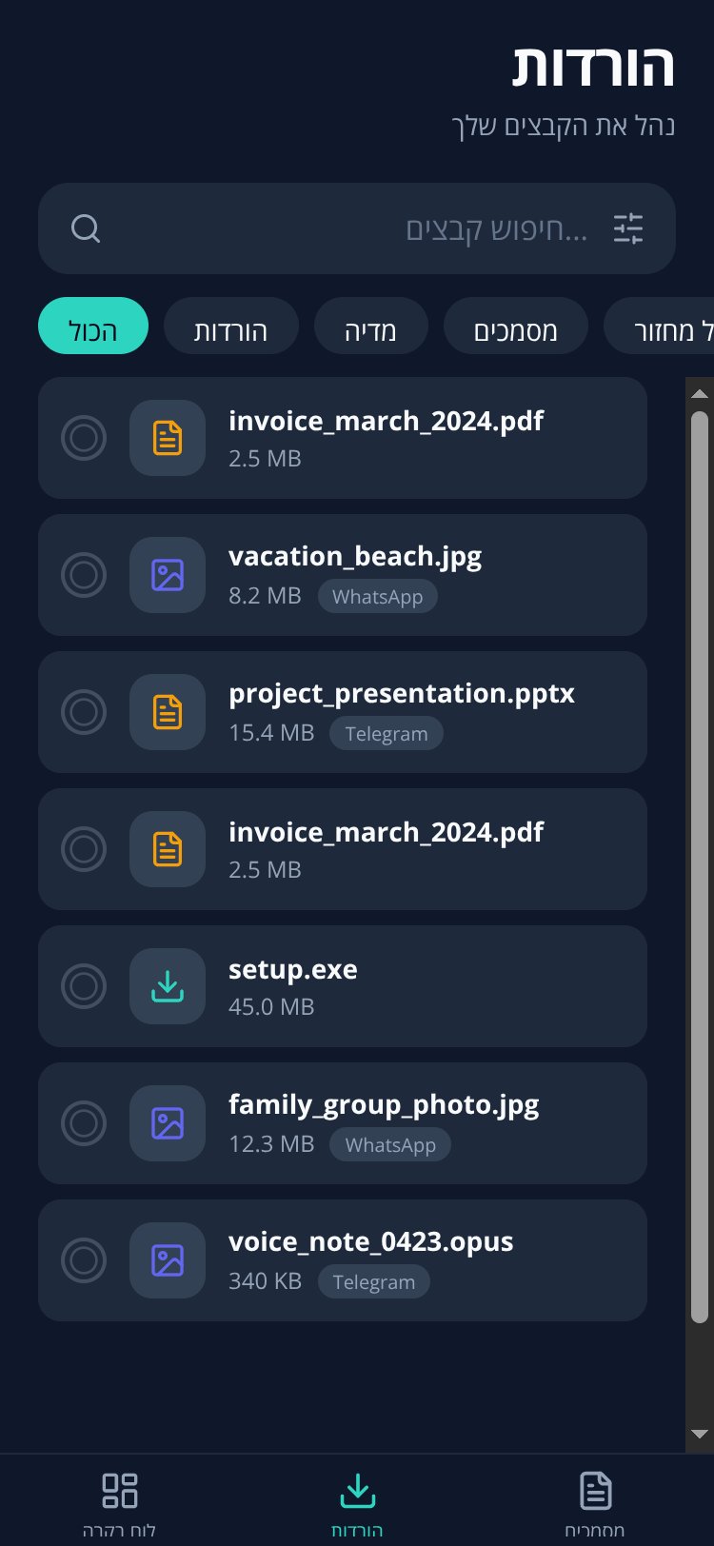Open the vacation_beach.jpg file name
Image resolution: width=714 pixels, height=1546 pixels.
355,556
